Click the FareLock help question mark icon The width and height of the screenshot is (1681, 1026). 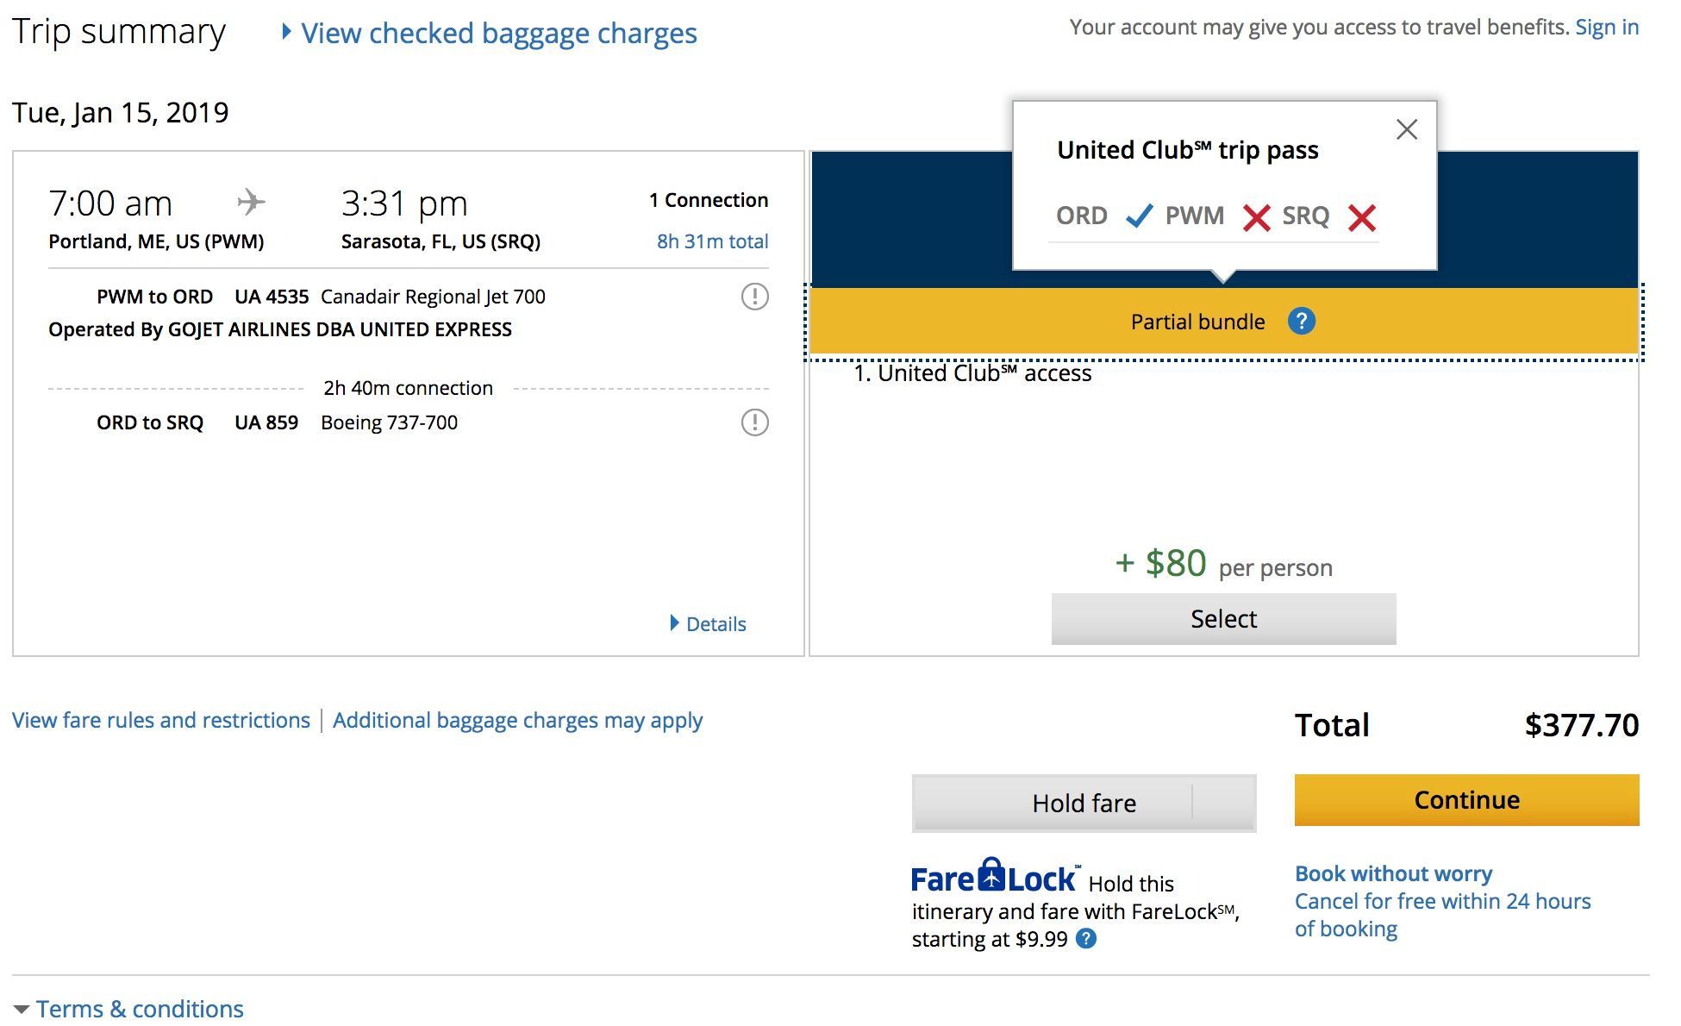[x=1087, y=939]
